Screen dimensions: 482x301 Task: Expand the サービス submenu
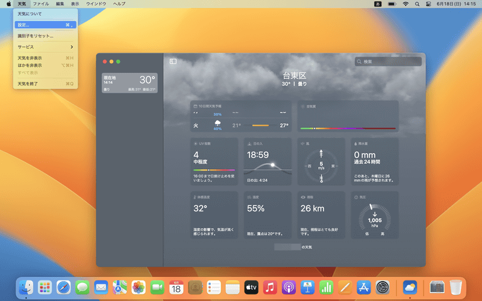(x=46, y=47)
